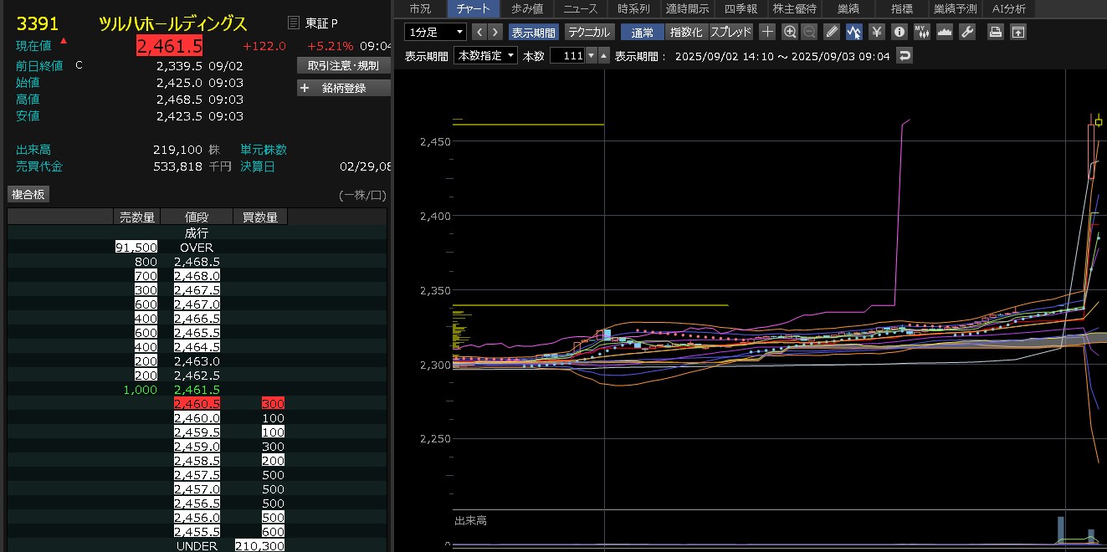Switch to the AI分析 tab
This screenshot has height=552, width=1107.
coord(1008,8)
